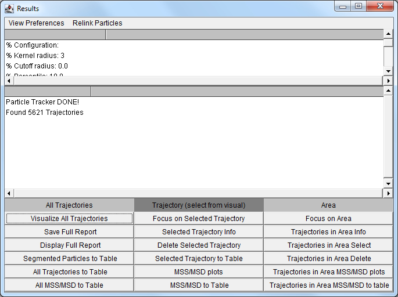Open the Relink Particles menu
The height and width of the screenshot is (297, 398).
pos(97,23)
